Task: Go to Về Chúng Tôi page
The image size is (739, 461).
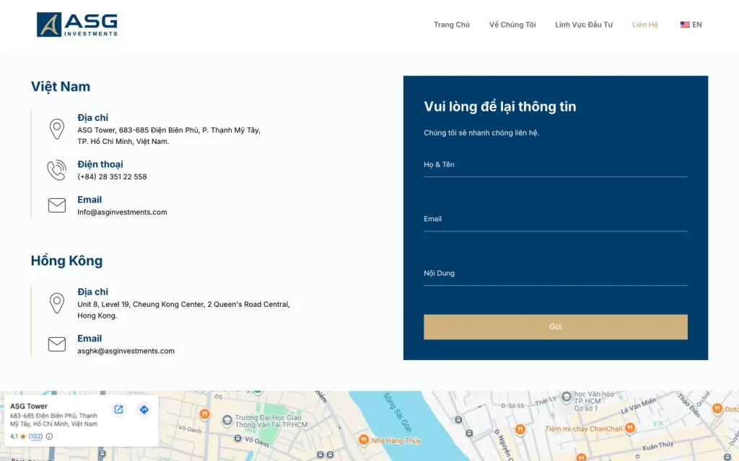Action: pyautogui.click(x=512, y=24)
